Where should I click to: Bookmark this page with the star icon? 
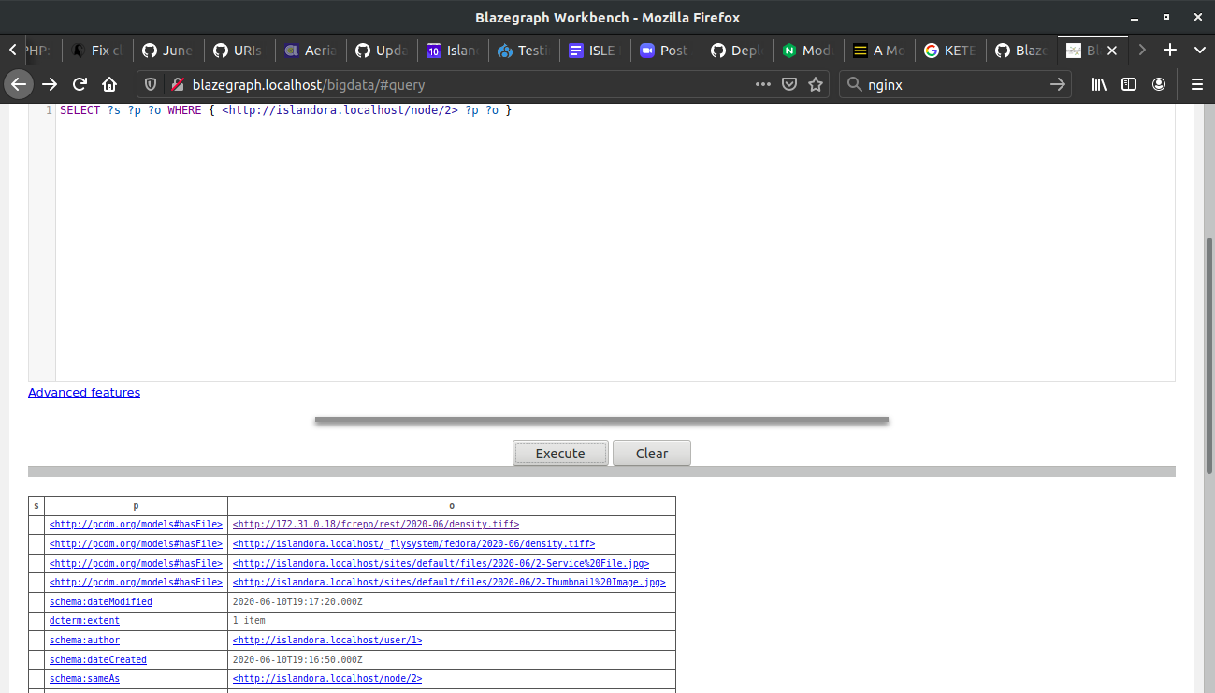815,84
